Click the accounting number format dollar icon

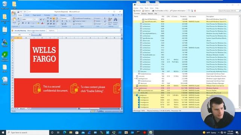pos(62,21)
